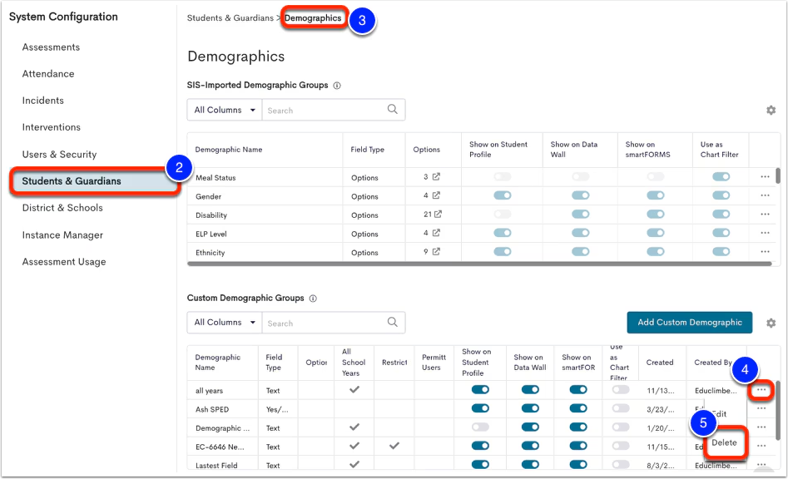This screenshot has width=788, height=479.
Task: Open Ethnicity options link icon
Action: pos(436,251)
